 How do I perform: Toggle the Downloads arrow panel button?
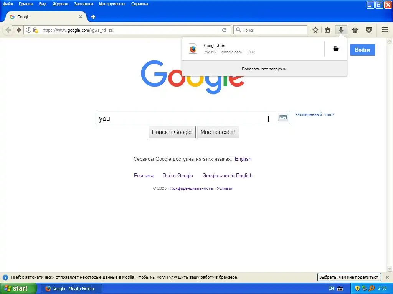(341, 30)
